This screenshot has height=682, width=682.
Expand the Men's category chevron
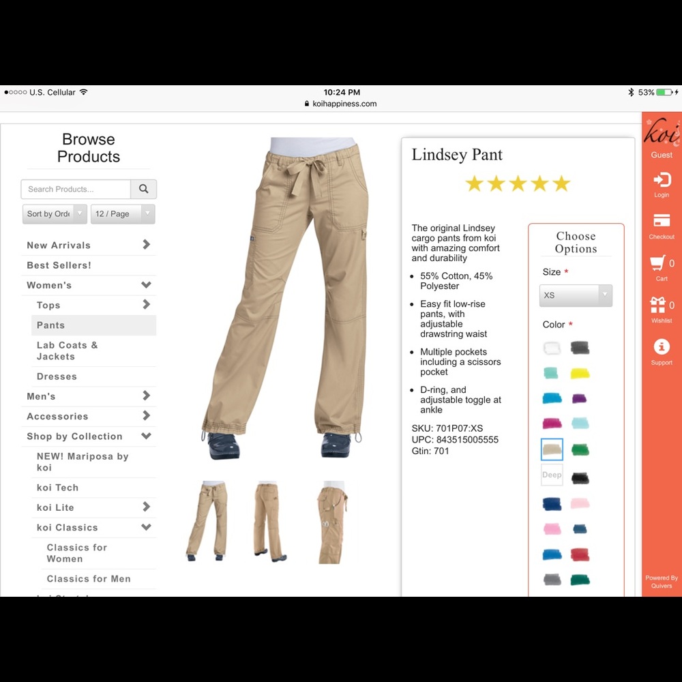click(x=147, y=396)
